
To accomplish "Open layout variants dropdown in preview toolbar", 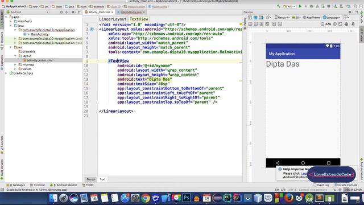I will click(x=346, y=18).
